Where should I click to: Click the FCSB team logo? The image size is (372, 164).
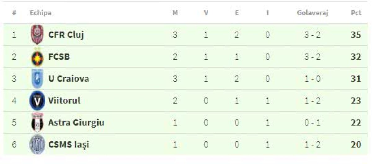tap(37, 57)
